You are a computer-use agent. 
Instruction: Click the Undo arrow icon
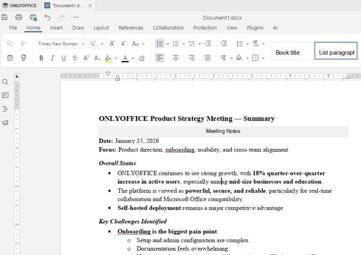47,17
